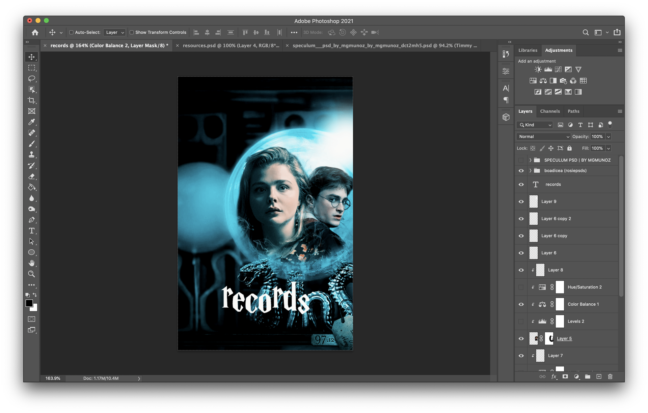Select the Zoom tool

[32, 274]
